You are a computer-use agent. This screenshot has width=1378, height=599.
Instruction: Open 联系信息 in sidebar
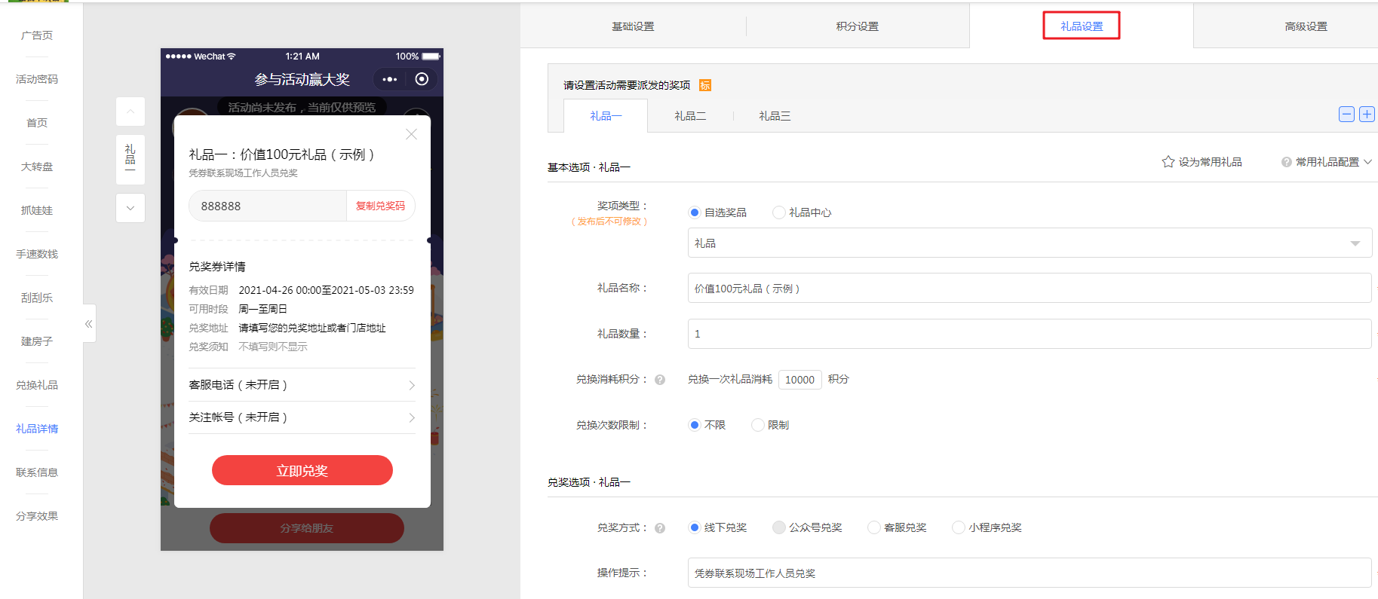coord(37,472)
